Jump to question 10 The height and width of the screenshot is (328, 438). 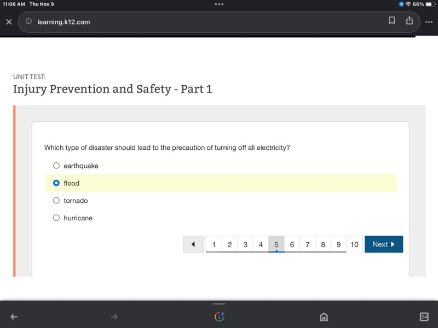coord(354,244)
